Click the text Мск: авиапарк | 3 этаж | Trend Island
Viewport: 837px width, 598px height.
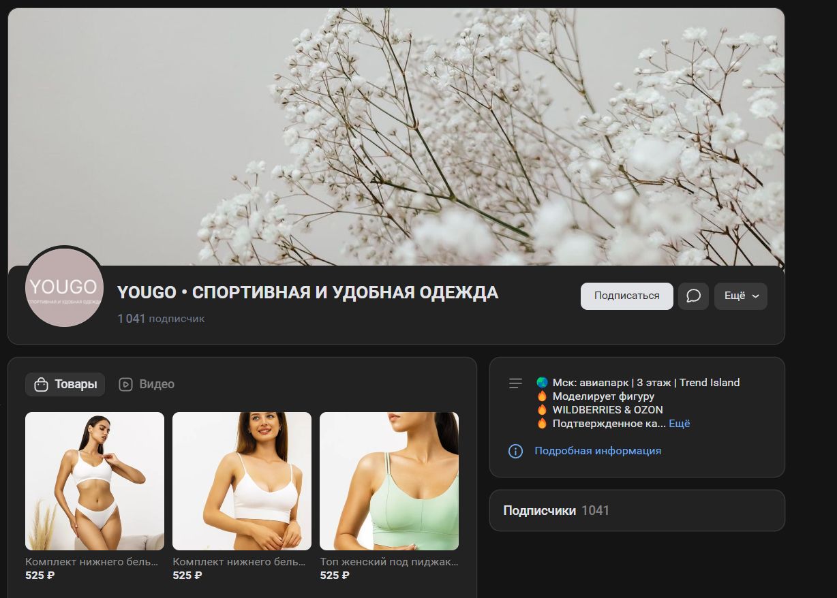tap(646, 383)
